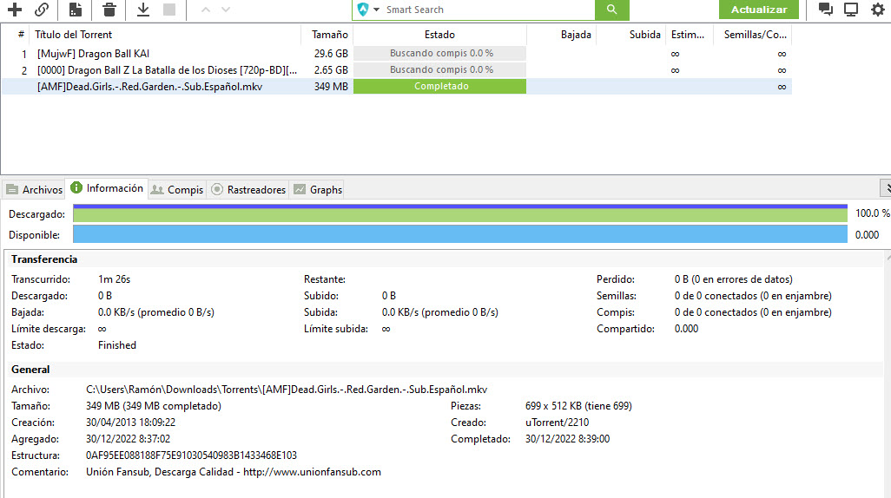Add torrent from URL using the link icon
Viewport: 891px width, 498px height.
click(x=42, y=10)
